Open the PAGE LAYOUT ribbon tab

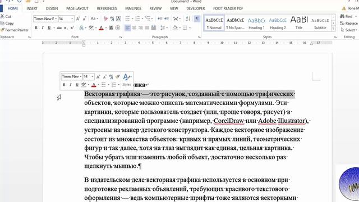coord(77,8)
